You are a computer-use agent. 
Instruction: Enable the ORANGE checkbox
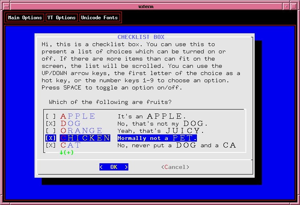51,131
